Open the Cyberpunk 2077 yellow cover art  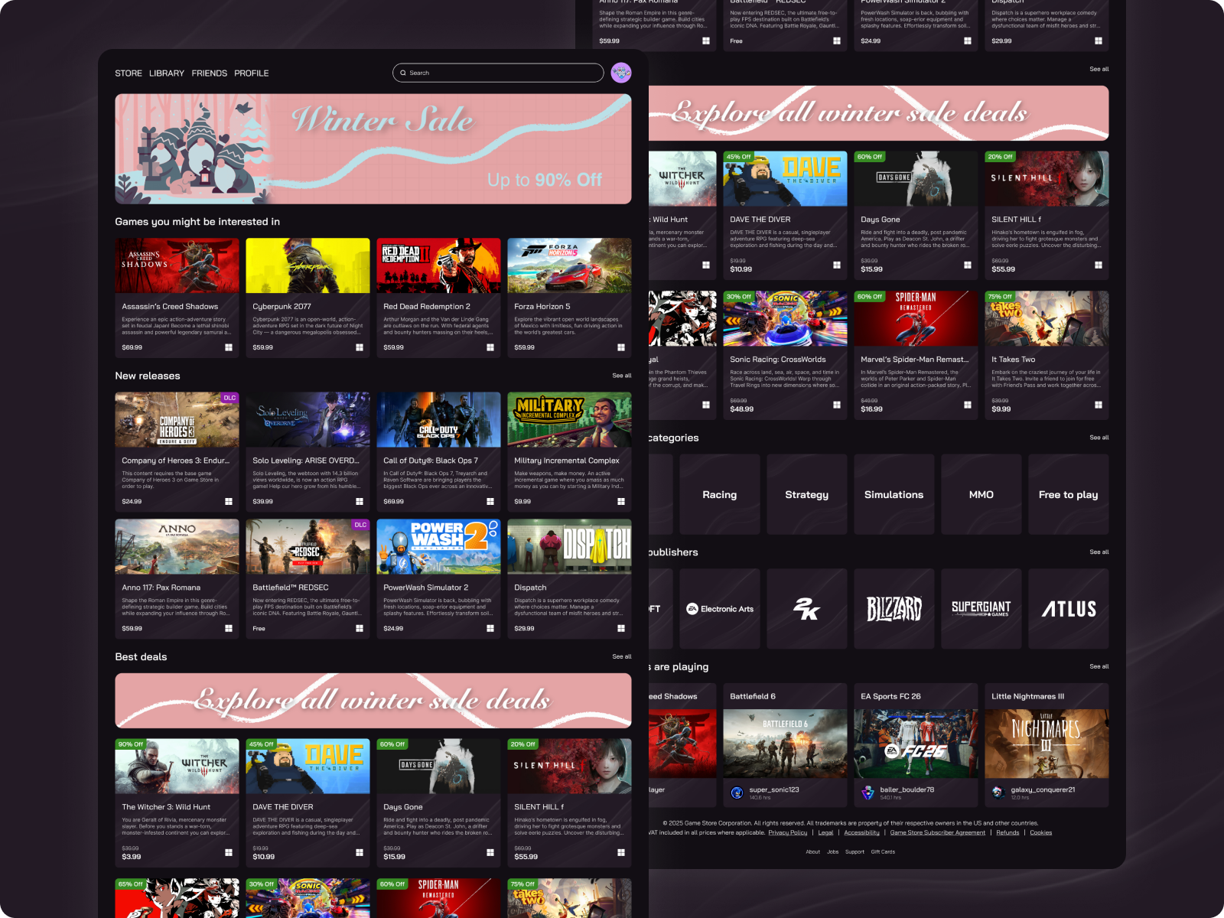[x=308, y=265]
